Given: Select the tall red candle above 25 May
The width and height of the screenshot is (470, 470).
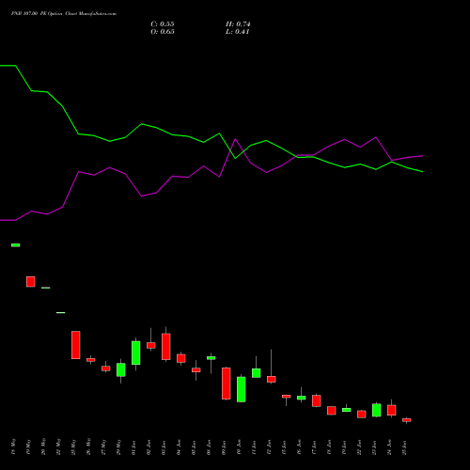Looking at the screenshot, I should click(x=76, y=345).
